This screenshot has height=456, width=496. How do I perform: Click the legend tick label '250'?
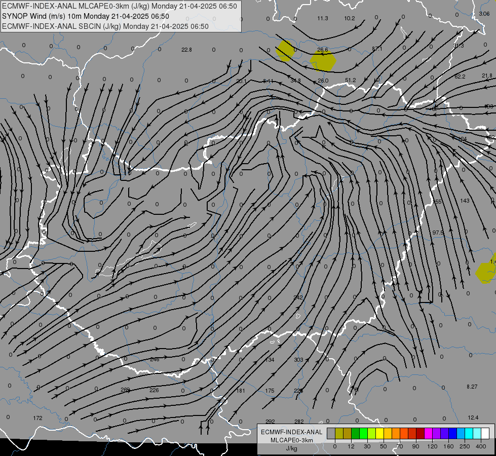click(x=465, y=446)
